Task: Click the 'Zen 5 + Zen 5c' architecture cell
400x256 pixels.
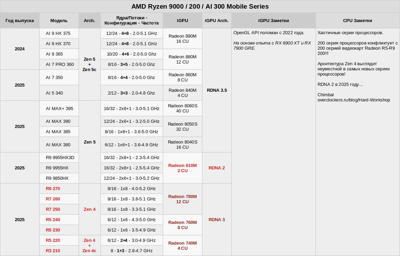Action: [x=90, y=64]
